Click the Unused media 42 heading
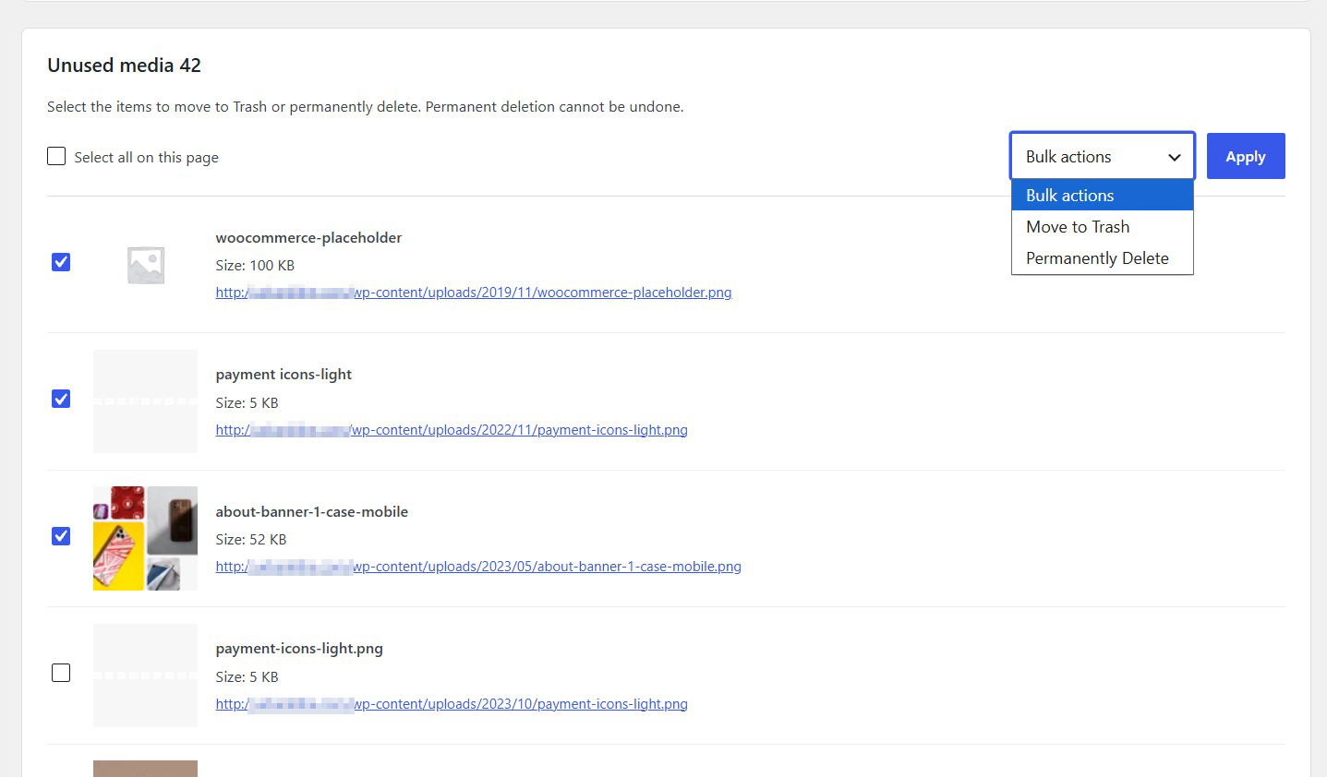1327x777 pixels. tap(124, 66)
